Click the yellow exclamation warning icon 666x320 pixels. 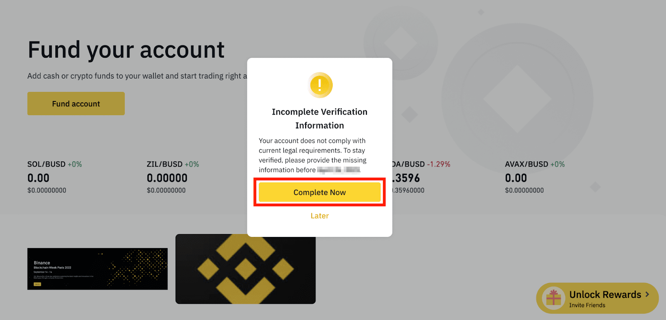320,85
